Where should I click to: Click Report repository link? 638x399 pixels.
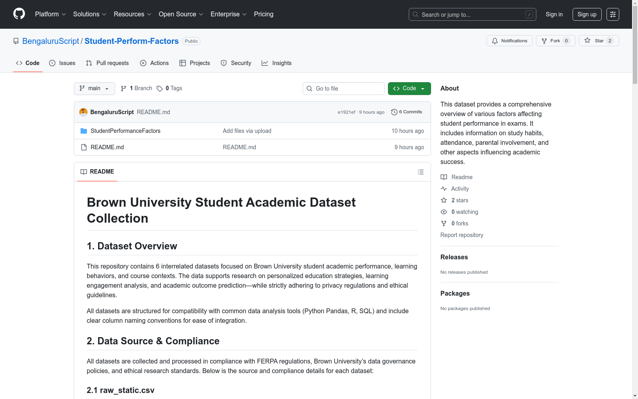coord(462,235)
